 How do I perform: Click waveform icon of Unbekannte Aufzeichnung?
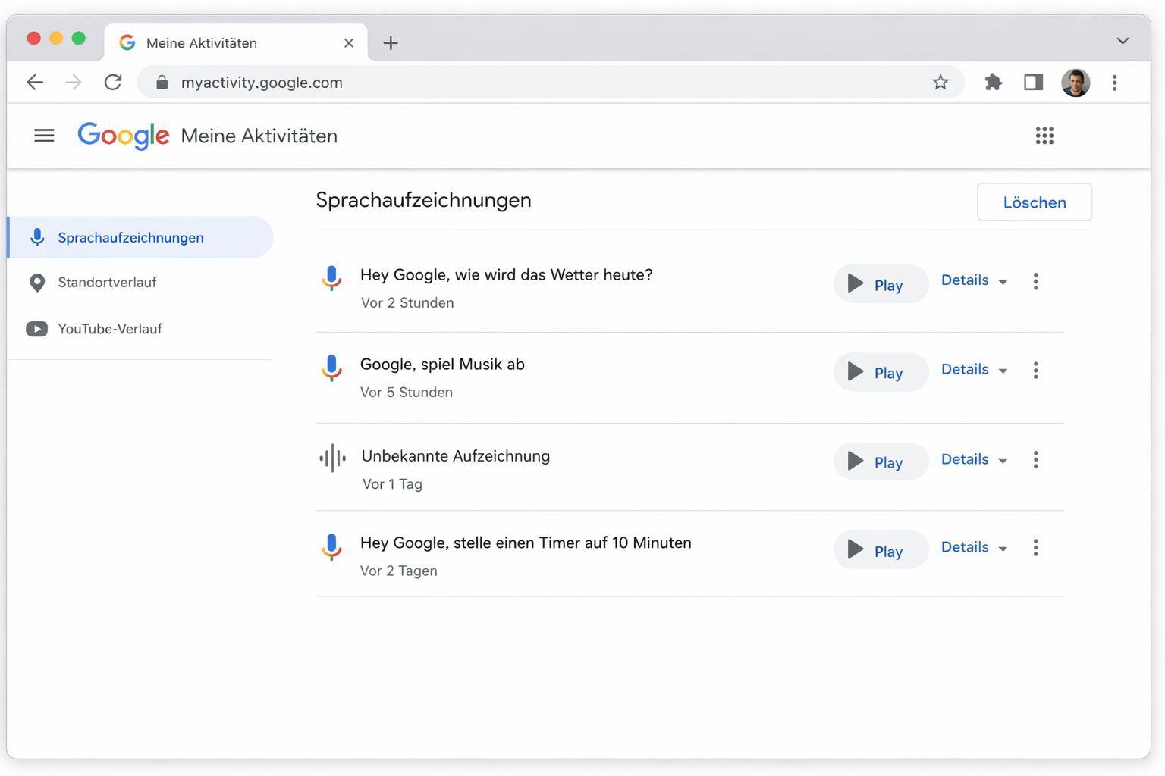click(x=332, y=458)
